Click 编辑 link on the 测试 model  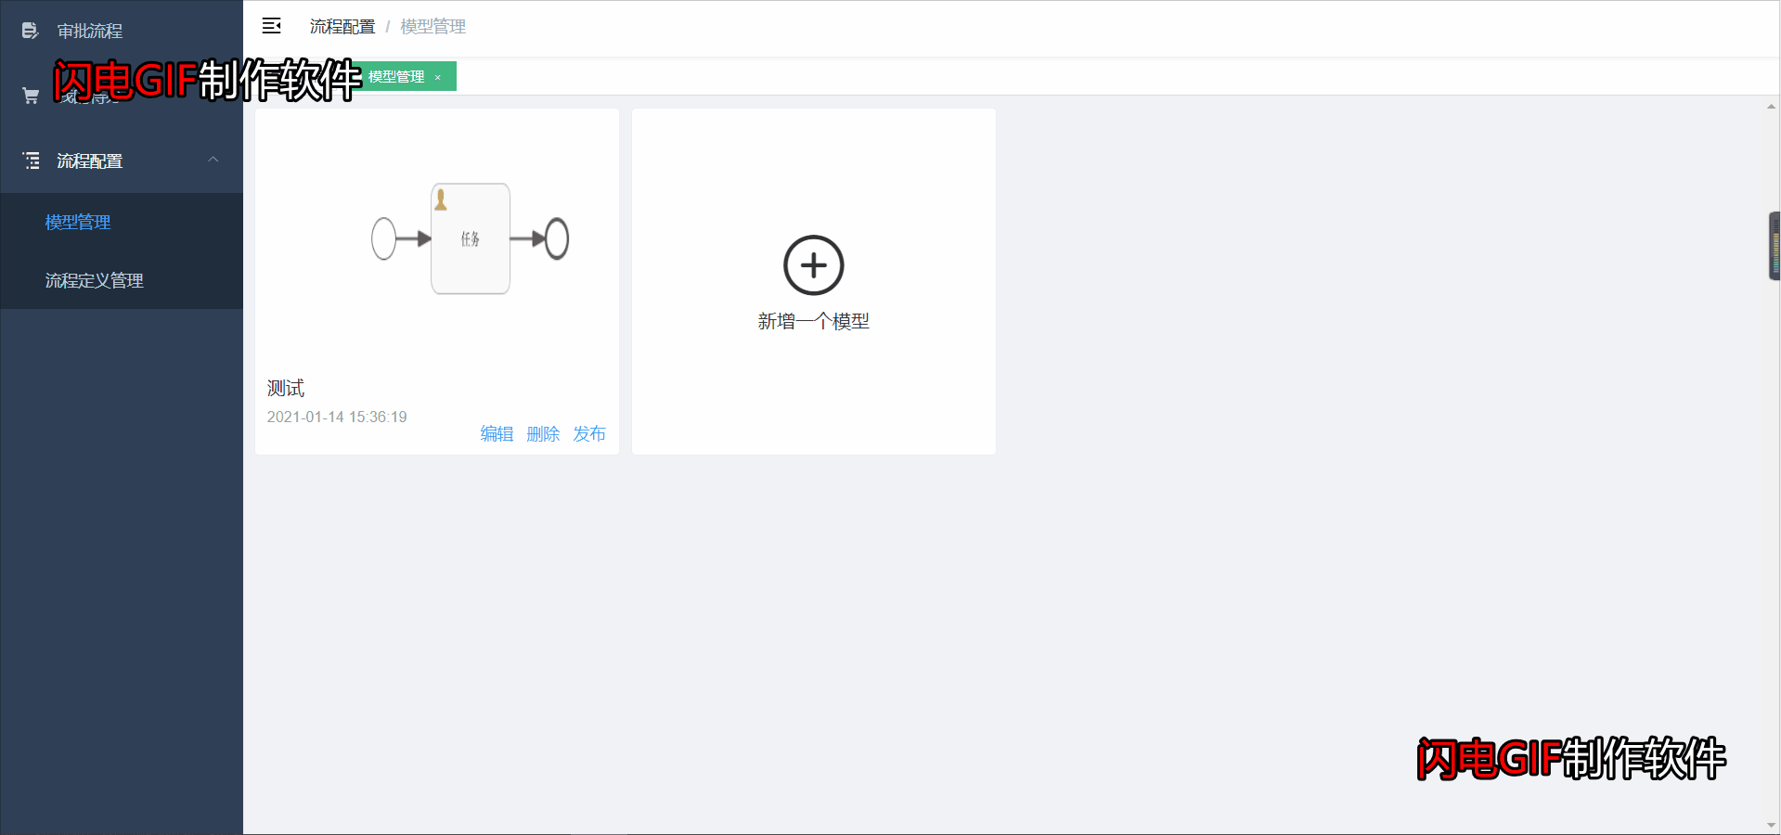[x=497, y=433]
